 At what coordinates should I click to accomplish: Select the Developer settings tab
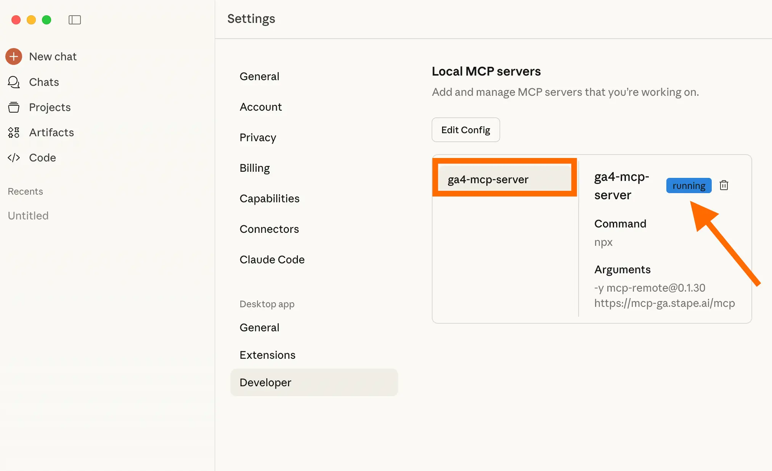pyautogui.click(x=265, y=382)
